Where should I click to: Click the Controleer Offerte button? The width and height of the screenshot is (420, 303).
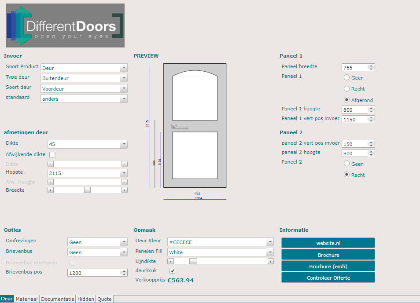click(x=328, y=278)
